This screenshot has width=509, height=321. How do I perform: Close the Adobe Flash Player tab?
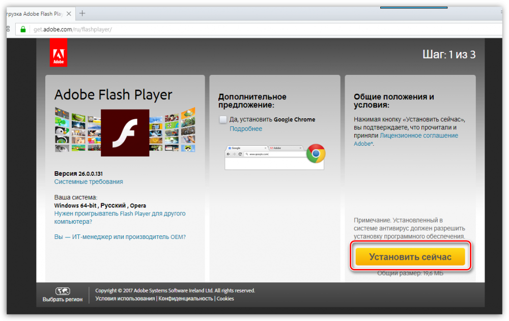[x=68, y=13]
